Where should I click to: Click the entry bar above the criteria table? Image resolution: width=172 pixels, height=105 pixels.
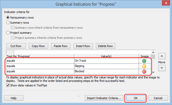83,52
